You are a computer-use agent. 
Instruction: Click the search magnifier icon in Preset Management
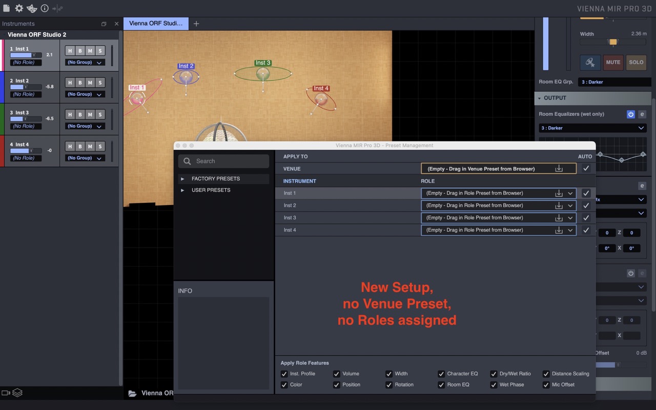188,161
